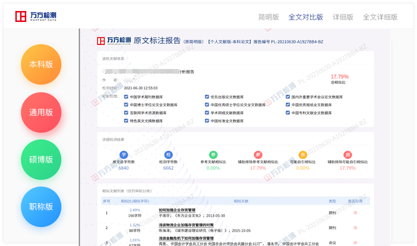Viewport: 417px width, 246px height.
Task: Uncheck the 中国标准全文数据库 checkbox
Action: (x=207, y=121)
